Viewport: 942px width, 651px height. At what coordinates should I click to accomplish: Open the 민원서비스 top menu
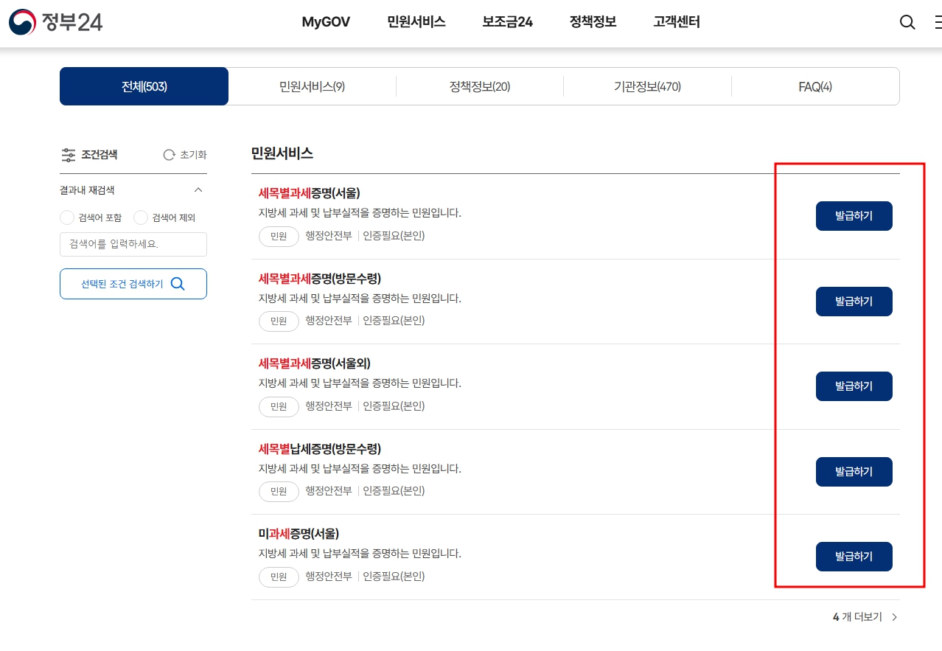click(x=416, y=22)
